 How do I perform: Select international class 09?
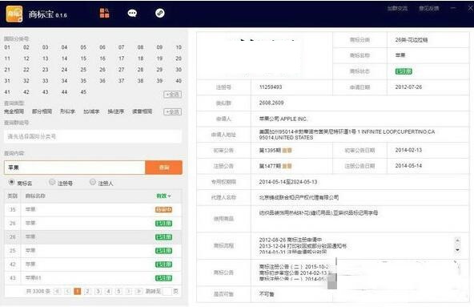click(x=159, y=47)
